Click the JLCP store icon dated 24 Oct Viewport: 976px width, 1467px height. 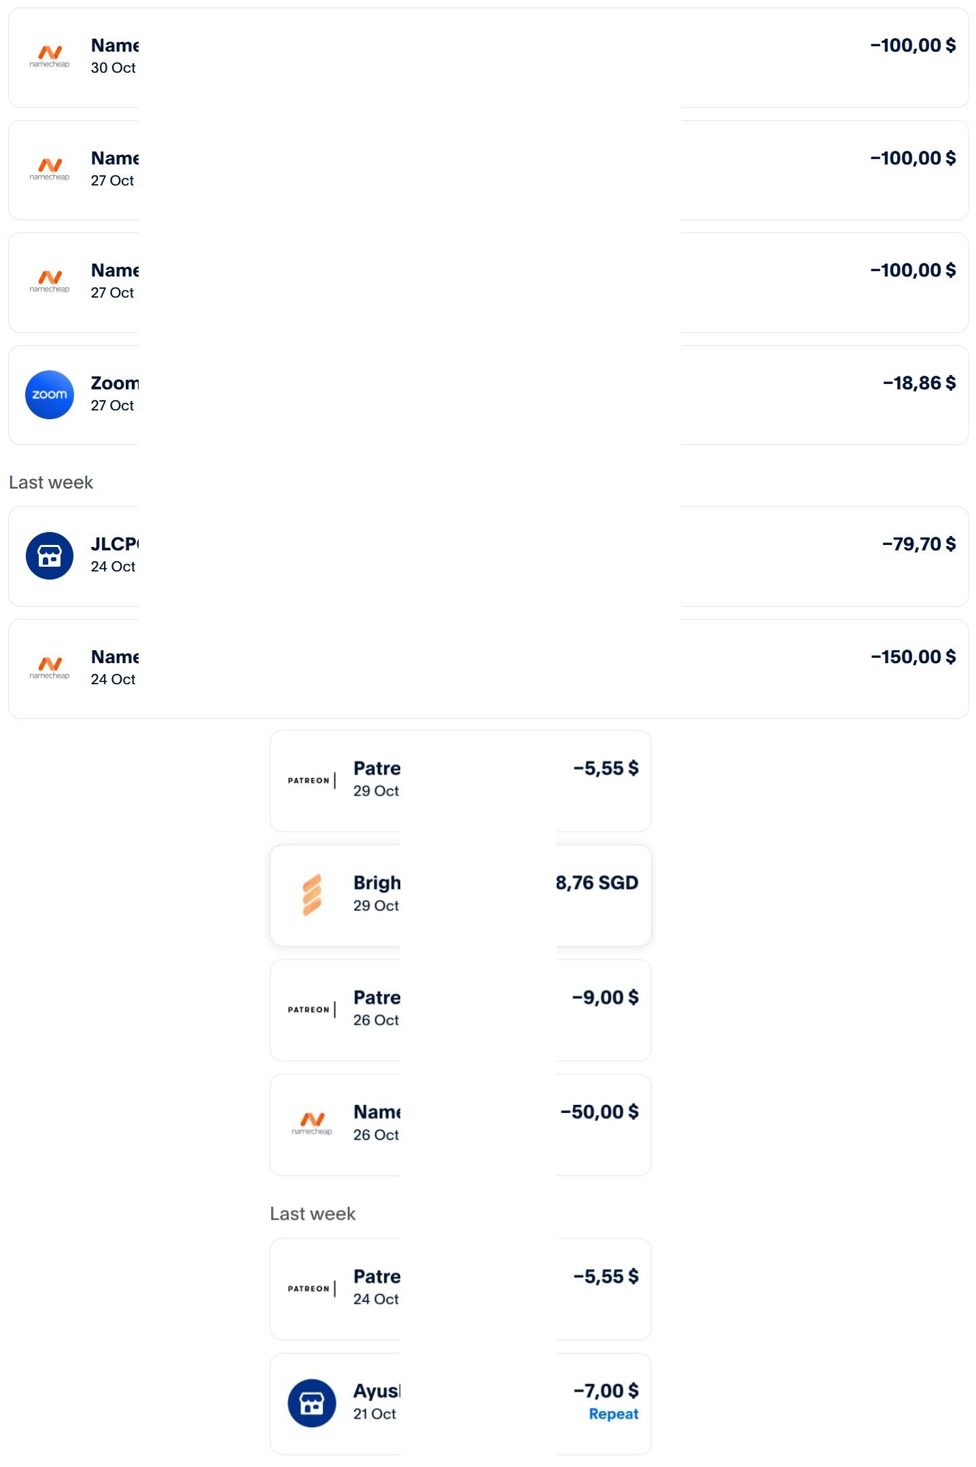(50, 556)
